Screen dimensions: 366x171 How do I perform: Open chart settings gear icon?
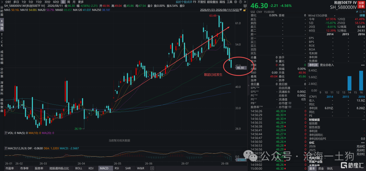point(236,2)
